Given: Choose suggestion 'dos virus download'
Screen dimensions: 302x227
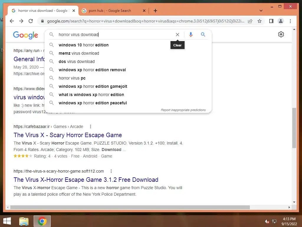Looking at the screenshot, I should tap(77, 61).
